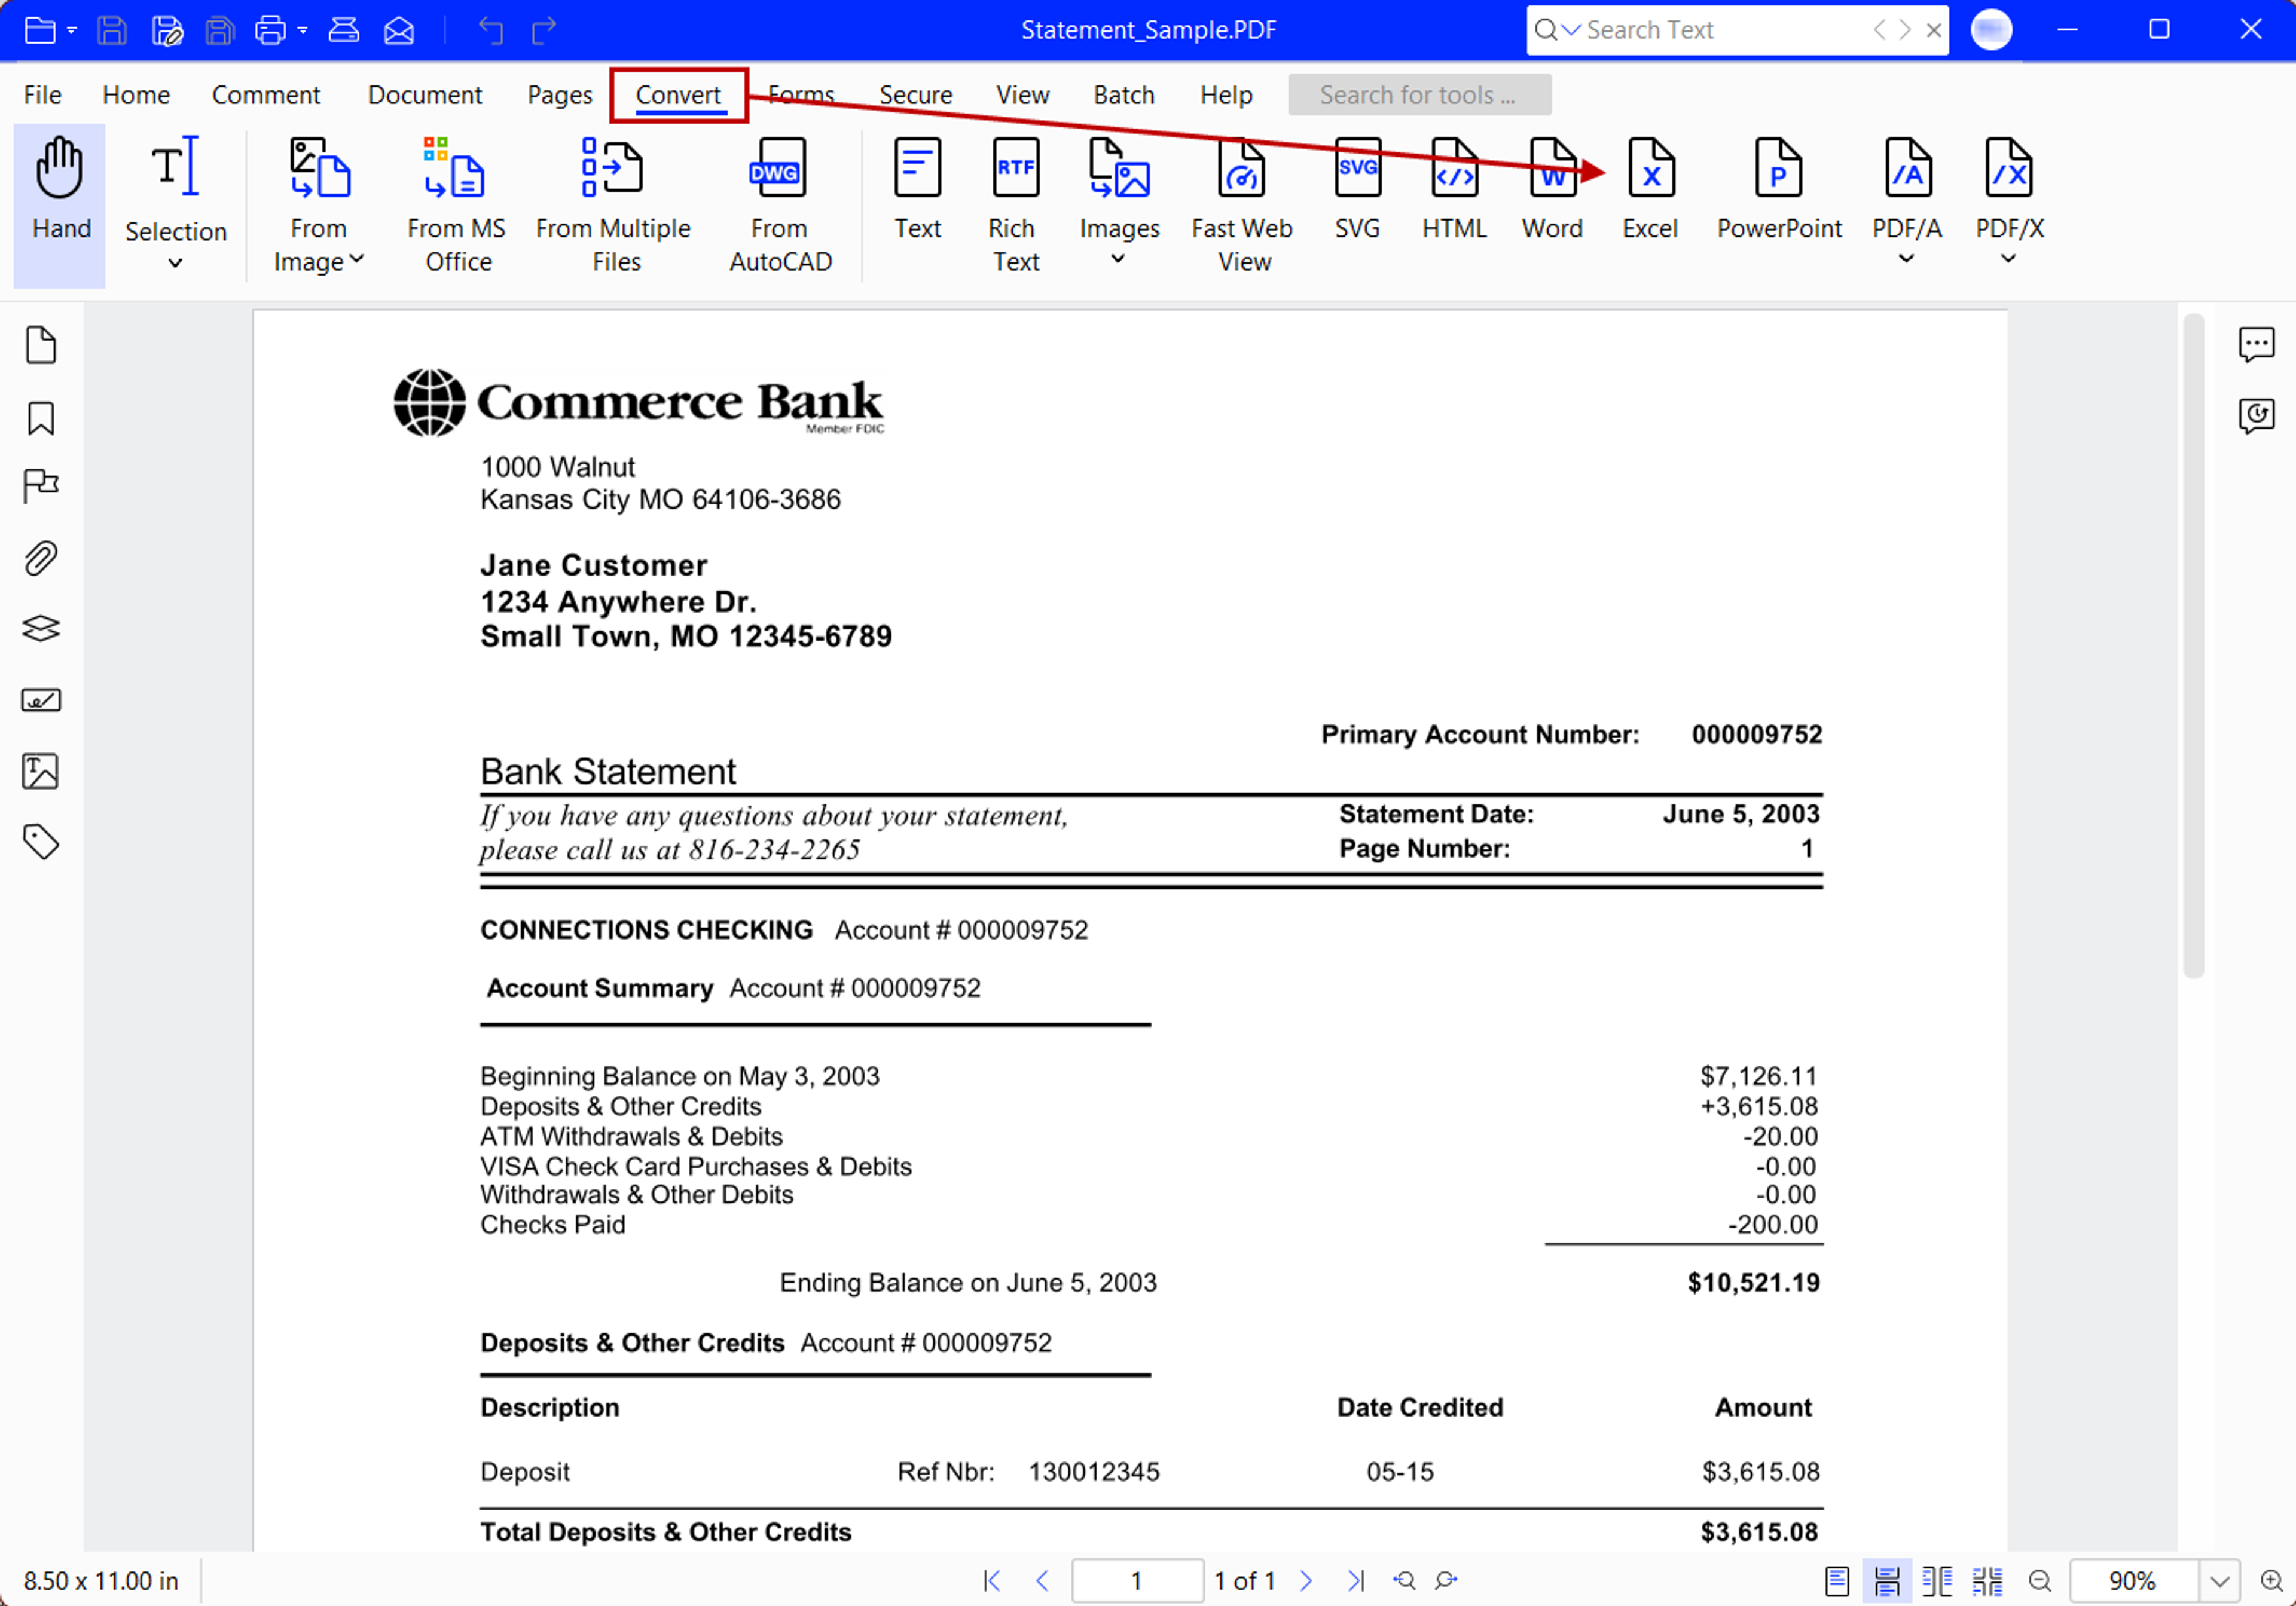The height and width of the screenshot is (1606, 2296).
Task: Click the page number input box
Action: (1137, 1581)
